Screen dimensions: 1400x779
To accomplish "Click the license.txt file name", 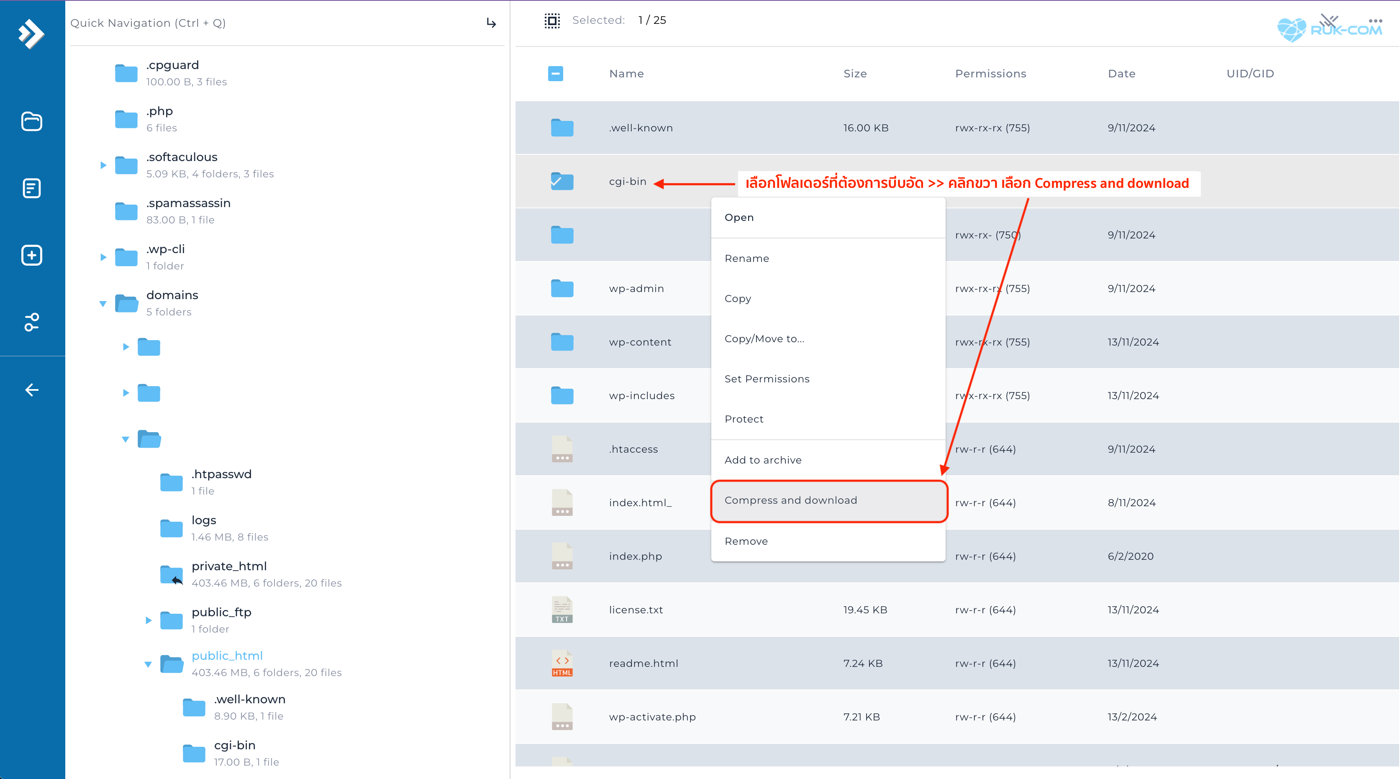I will point(636,610).
